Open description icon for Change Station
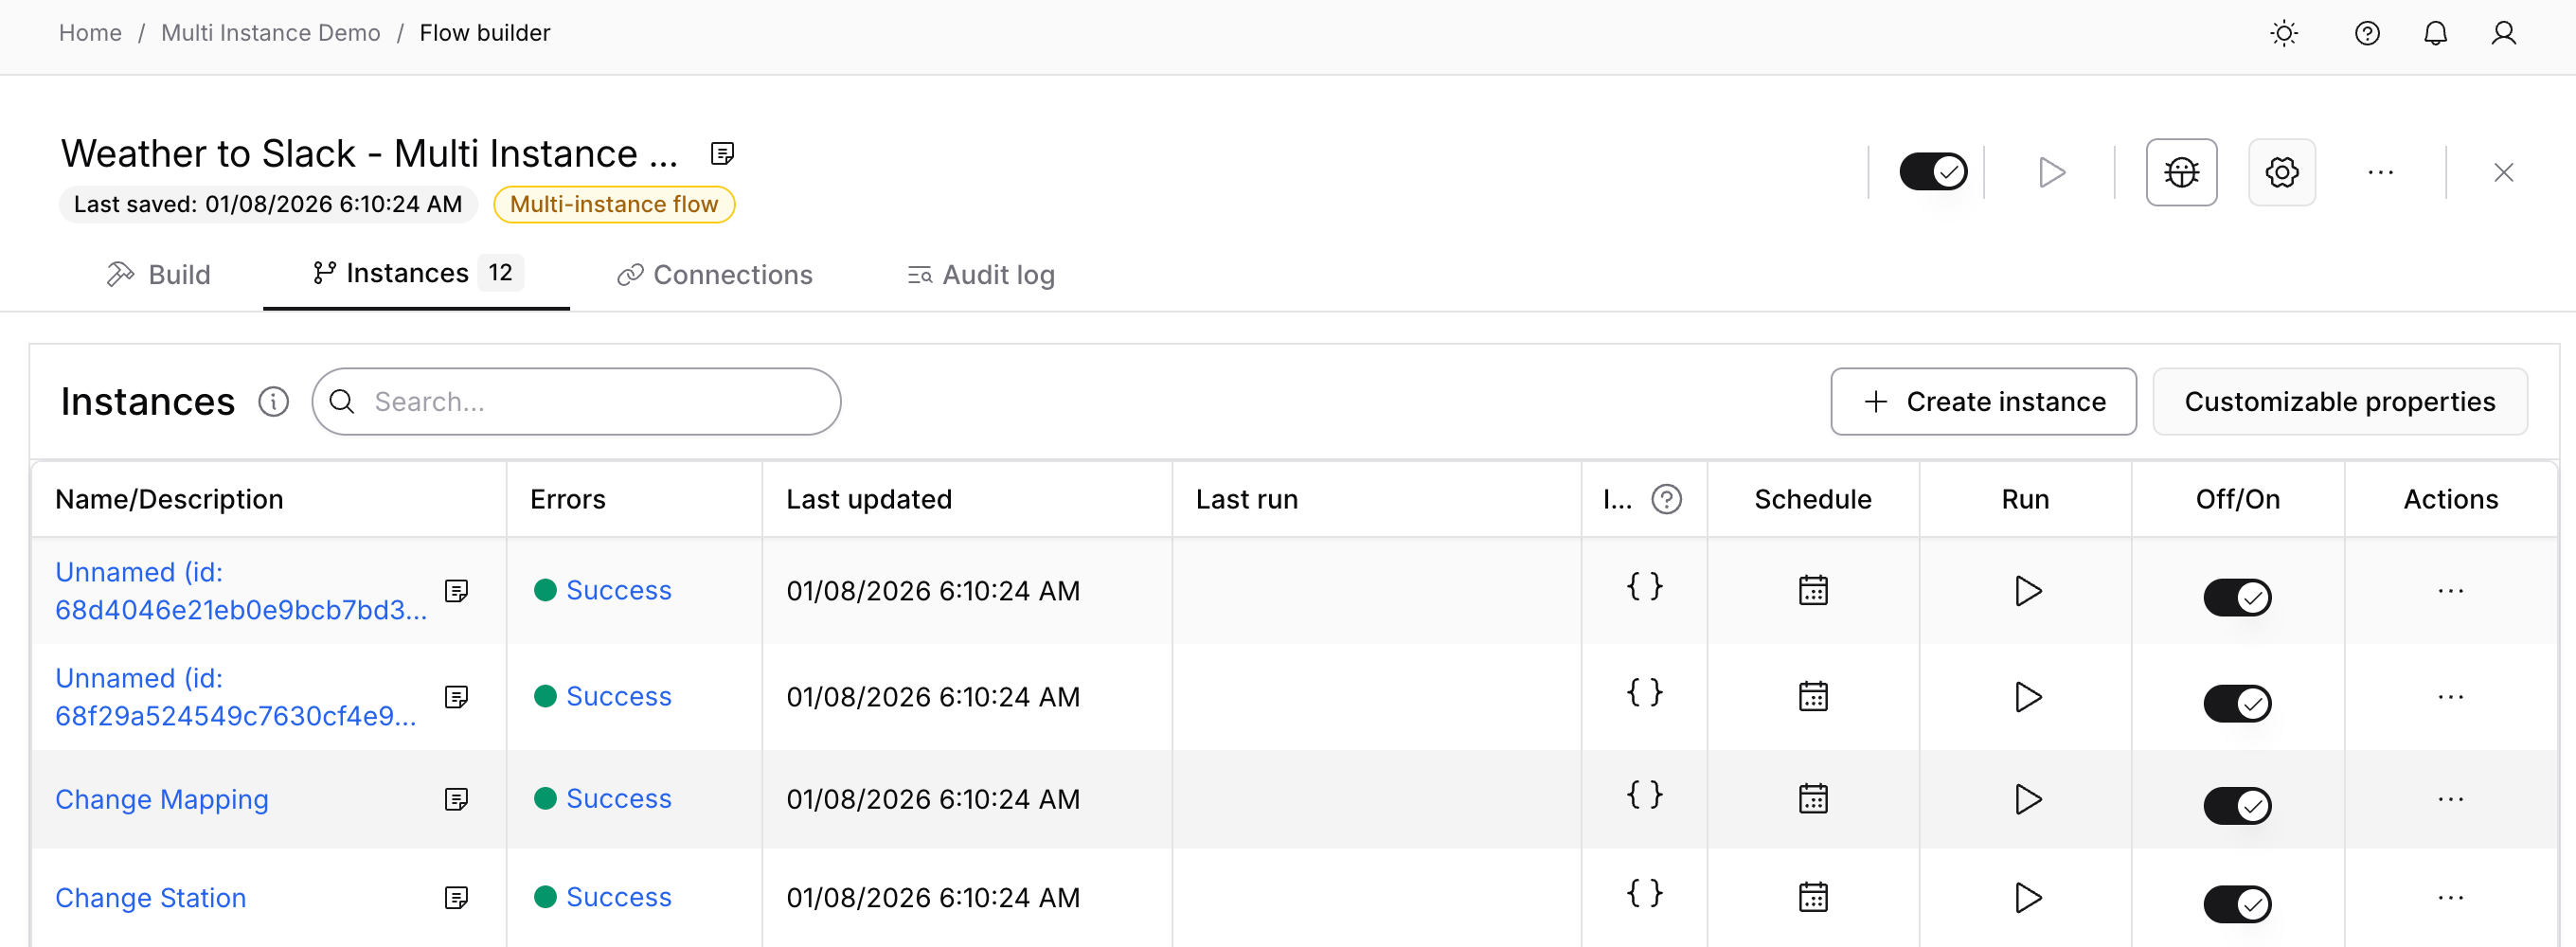The height and width of the screenshot is (947, 2576). click(456, 898)
